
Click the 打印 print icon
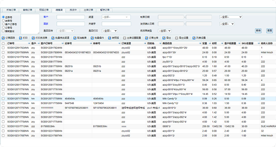coord(20,38)
